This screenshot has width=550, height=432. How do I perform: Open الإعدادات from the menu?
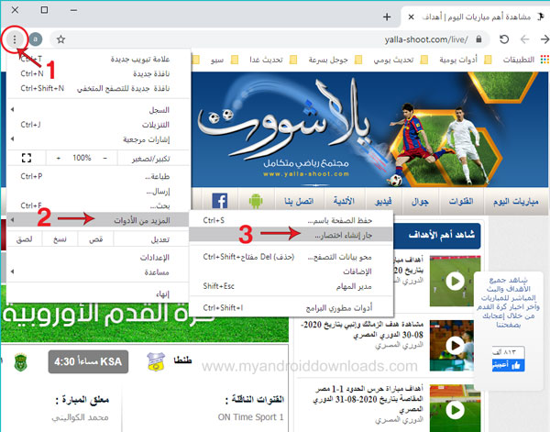pyautogui.click(x=99, y=258)
